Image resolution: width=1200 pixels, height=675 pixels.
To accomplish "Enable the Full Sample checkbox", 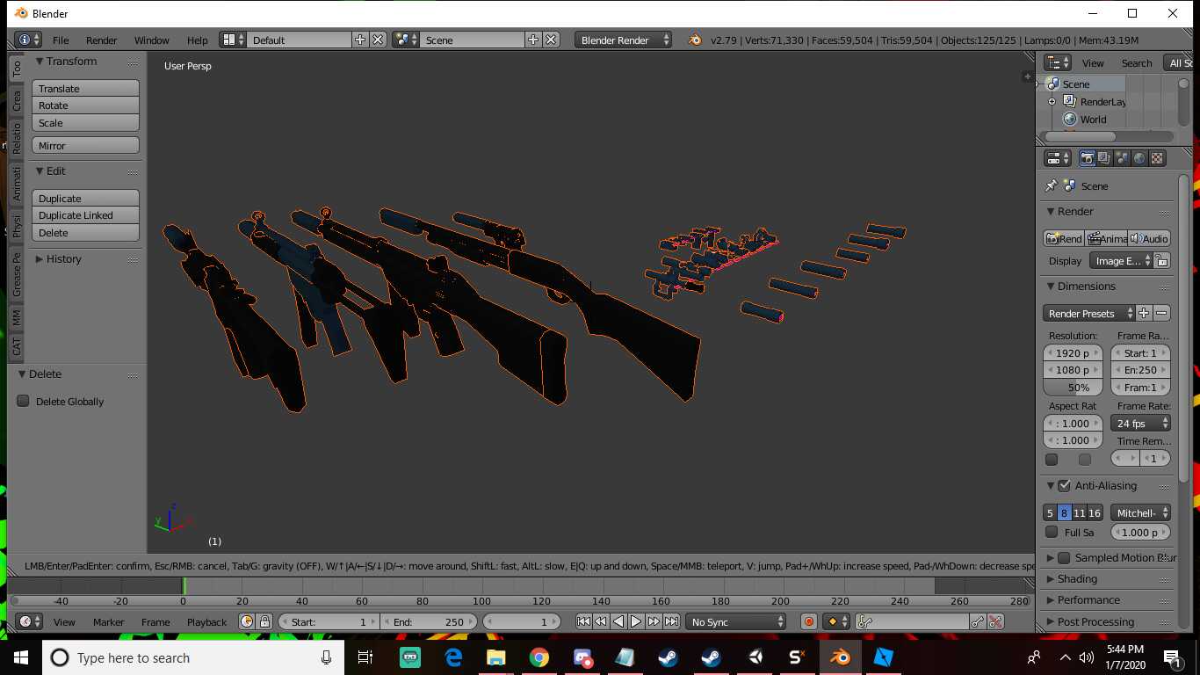I will (x=1052, y=532).
